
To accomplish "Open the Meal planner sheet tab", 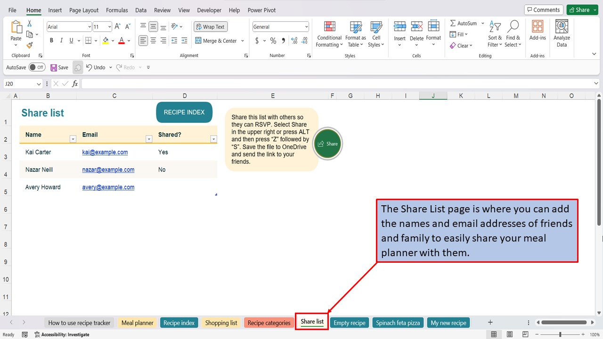I will pos(137,323).
